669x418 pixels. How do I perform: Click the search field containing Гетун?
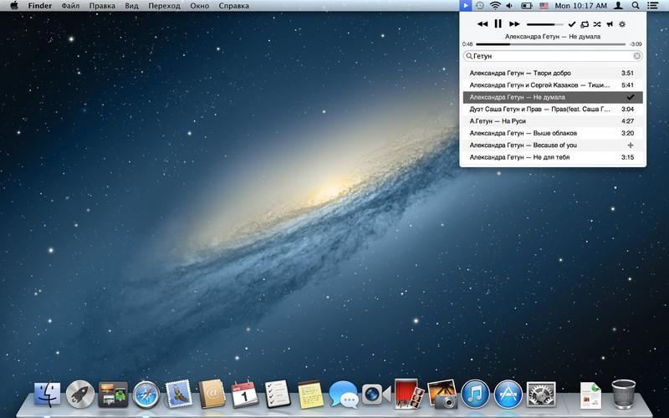click(x=553, y=56)
